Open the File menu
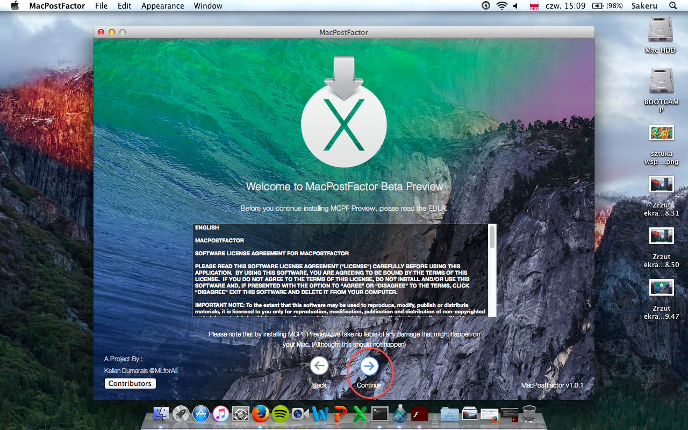The image size is (688, 430). click(x=101, y=6)
